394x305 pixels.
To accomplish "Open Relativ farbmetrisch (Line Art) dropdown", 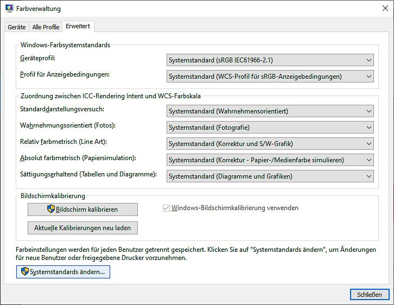I will pyautogui.click(x=270, y=144).
